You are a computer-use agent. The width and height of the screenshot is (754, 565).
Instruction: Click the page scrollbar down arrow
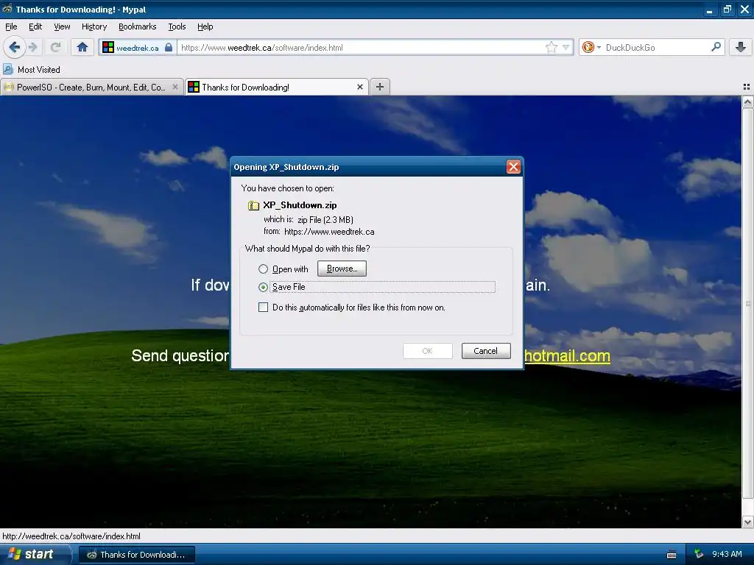[x=747, y=522]
